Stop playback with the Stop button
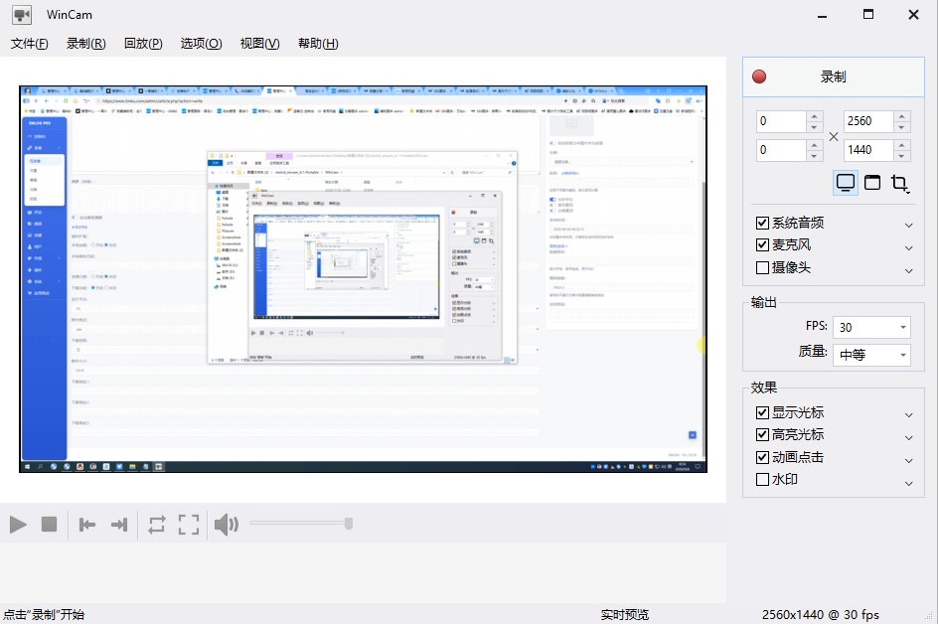 click(49, 524)
